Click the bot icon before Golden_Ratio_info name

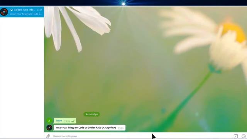point(12,10)
